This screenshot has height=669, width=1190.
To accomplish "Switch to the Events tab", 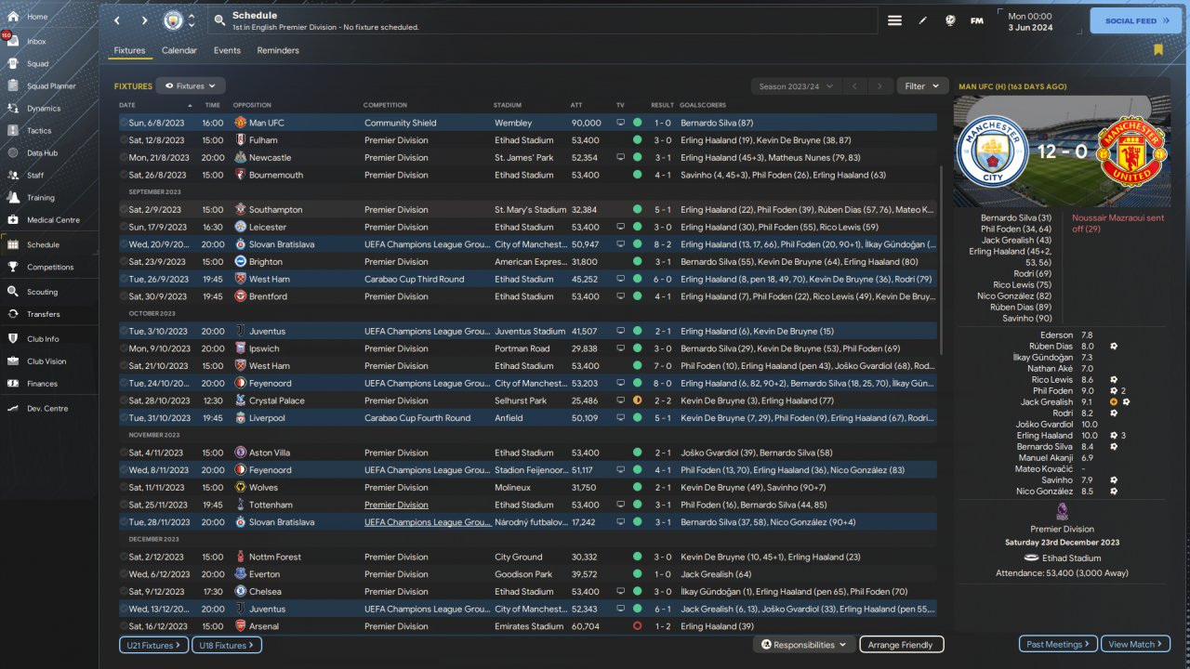I will pos(227,51).
